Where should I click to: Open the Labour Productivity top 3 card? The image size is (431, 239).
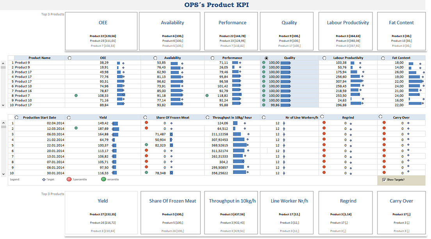[x=346, y=31]
